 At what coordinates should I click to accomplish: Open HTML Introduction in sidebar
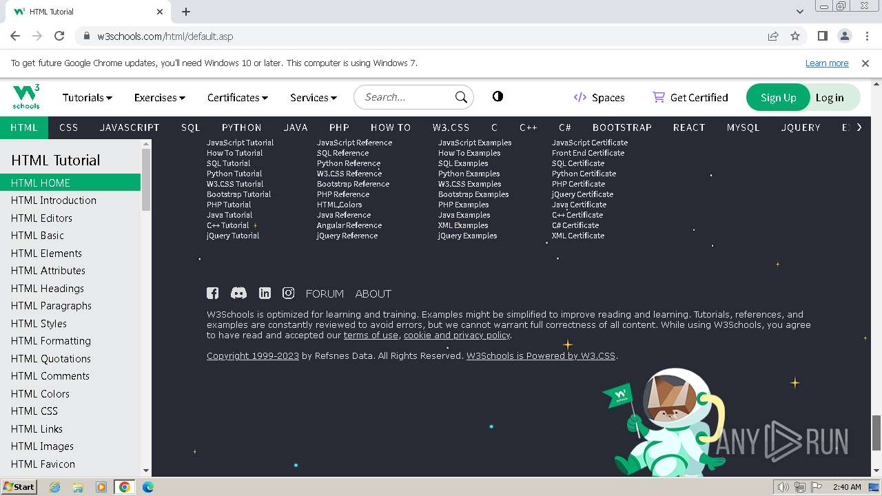click(x=54, y=200)
